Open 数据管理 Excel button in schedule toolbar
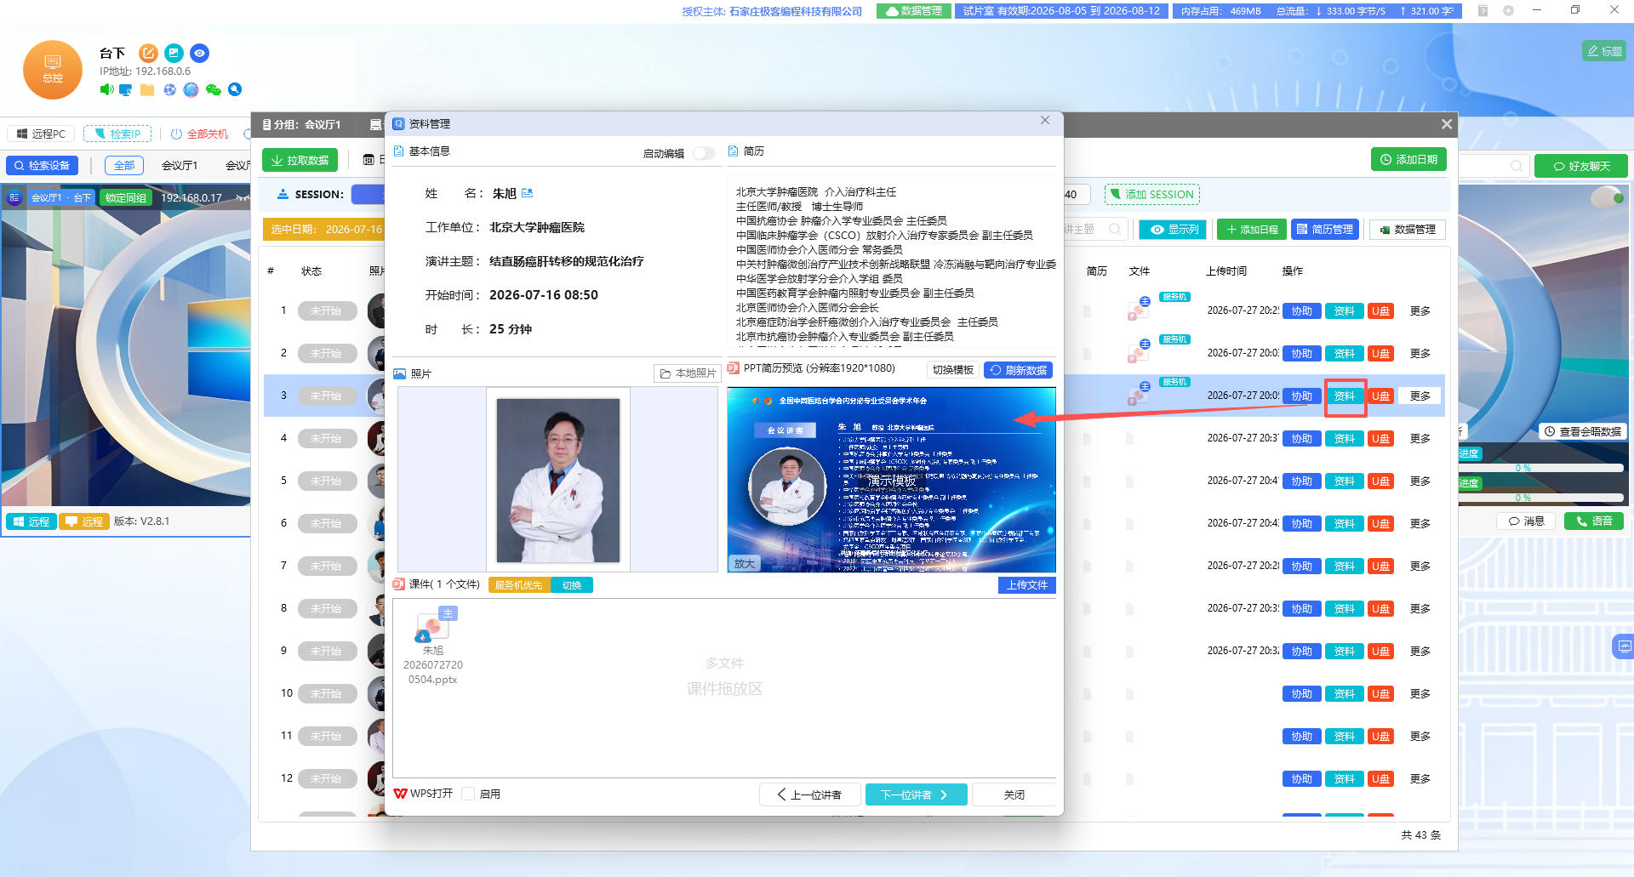Image resolution: width=1634 pixels, height=877 pixels. point(1408,230)
